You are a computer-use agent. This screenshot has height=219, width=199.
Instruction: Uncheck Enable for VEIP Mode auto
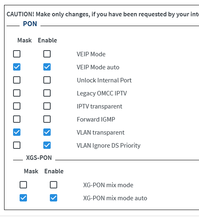click(x=47, y=67)
